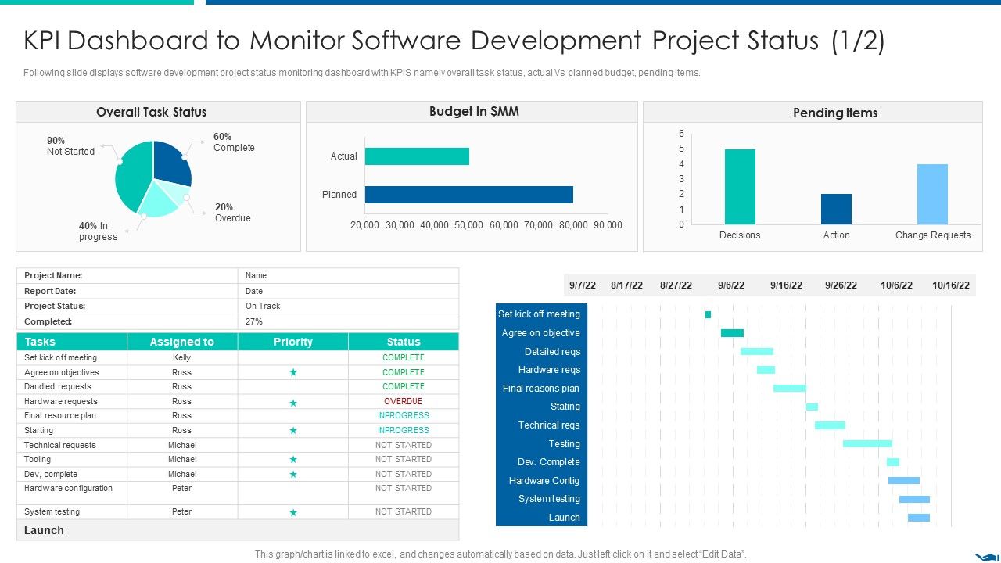The height and width of the screenshot is (563, 1001).
Task: Click the priority star next to Hardware requests
Action: (293, 401)
